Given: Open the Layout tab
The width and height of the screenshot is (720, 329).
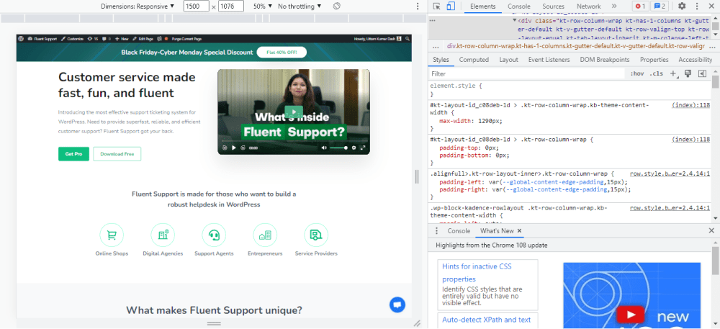Looking at the screenshot, I should click(508, 60).
